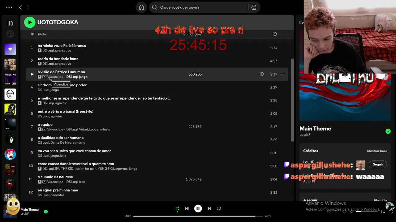Open LouisF artist link under Main Theme title
Screen dimensions: 396x222
pyautogui.click(x=305, y=135)
